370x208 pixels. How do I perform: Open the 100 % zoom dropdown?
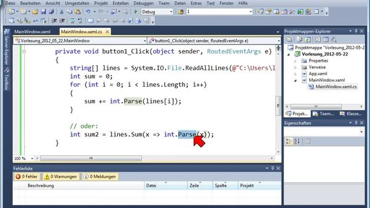pyautogui.click(x=32, y=158)
